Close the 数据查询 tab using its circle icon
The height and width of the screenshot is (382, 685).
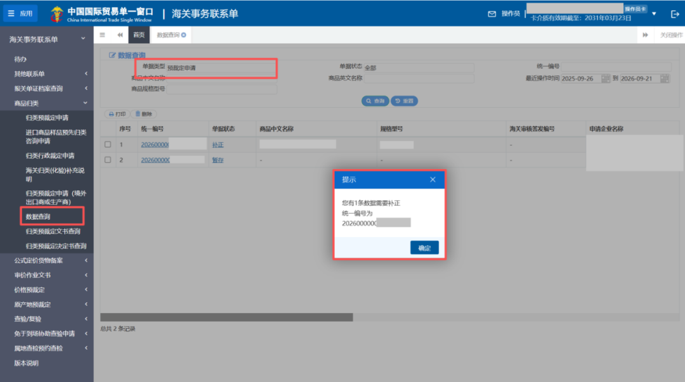[x=184, y=35]
